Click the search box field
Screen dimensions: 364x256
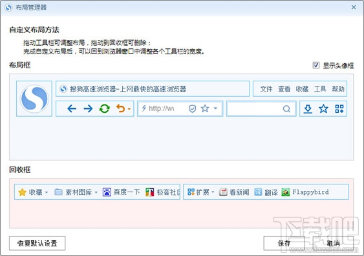261,108
